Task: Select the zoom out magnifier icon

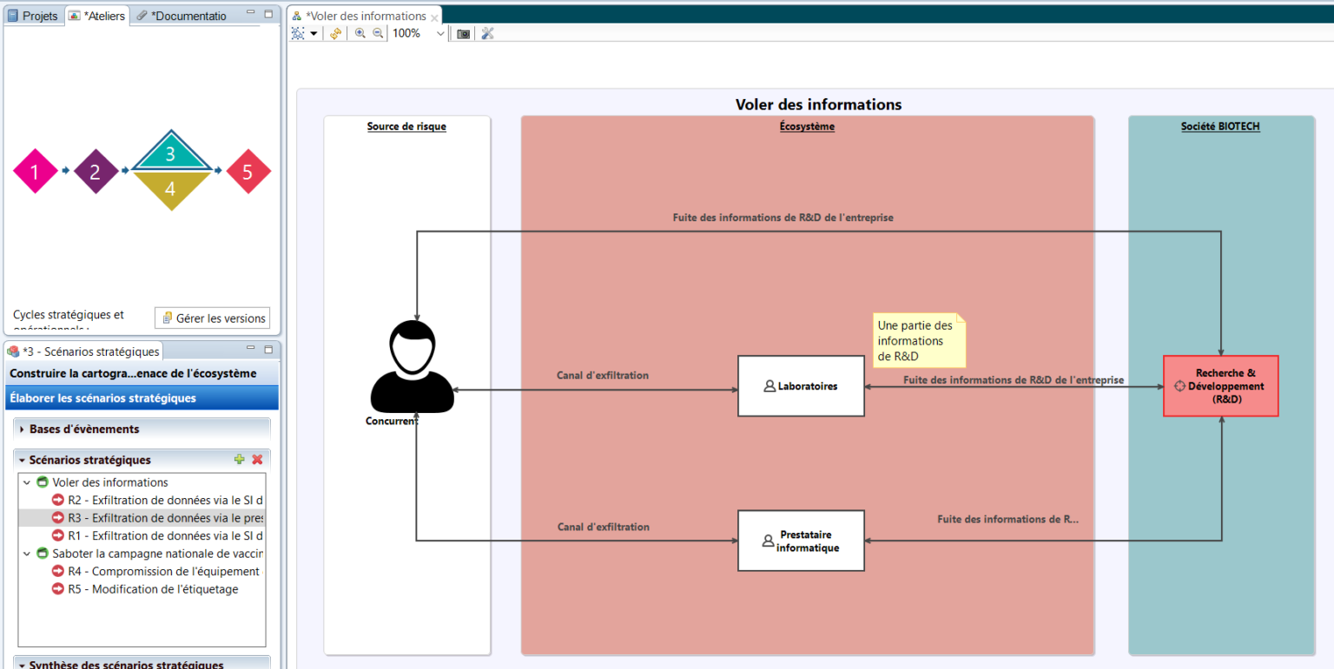Action: coord(378,33)
